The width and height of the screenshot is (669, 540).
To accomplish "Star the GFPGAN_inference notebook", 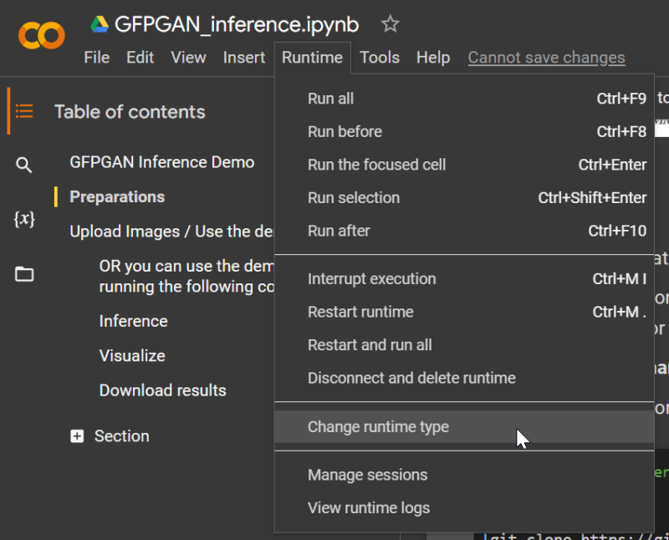I will pyautogui.click(x=390, y=24).
